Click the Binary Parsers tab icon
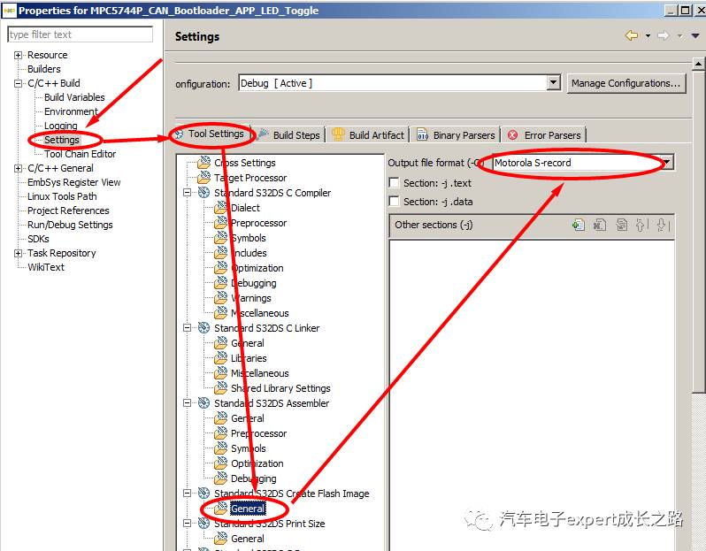 click(x=422, y=134)
